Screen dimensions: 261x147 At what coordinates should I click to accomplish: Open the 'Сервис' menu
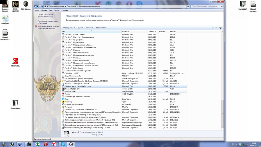click(x=57, y=10)
